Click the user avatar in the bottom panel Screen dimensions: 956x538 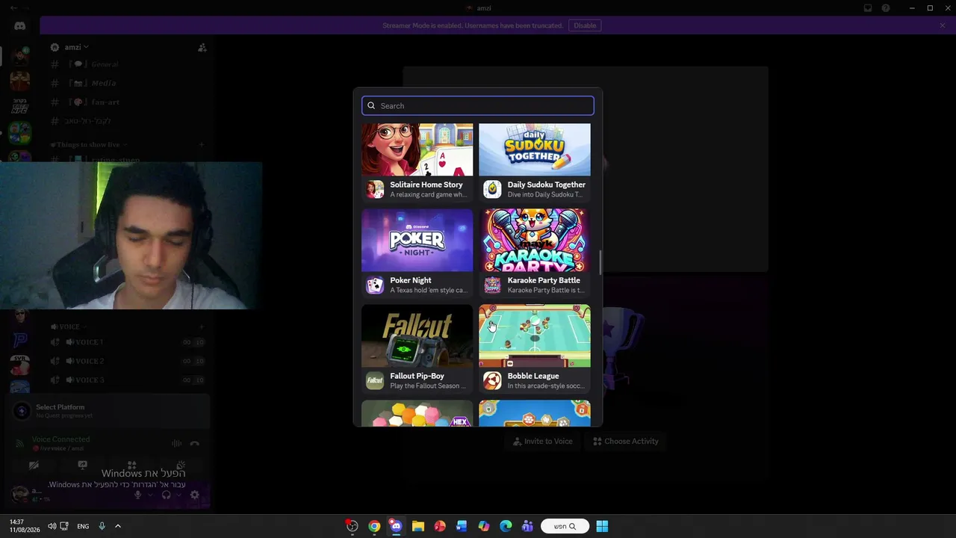click(x=20, y=494)
